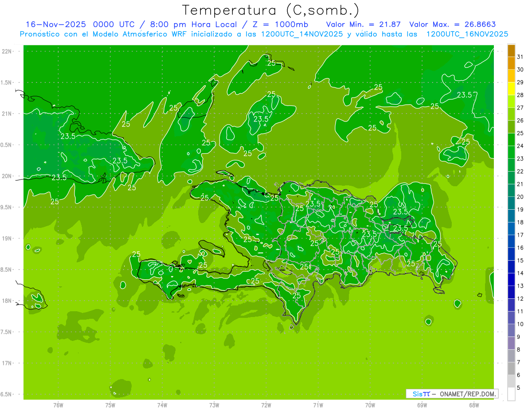This screenshot has height=411, width=532.
Task: Click the colorbar scale label "8"
Action: (x=519, y=349)
